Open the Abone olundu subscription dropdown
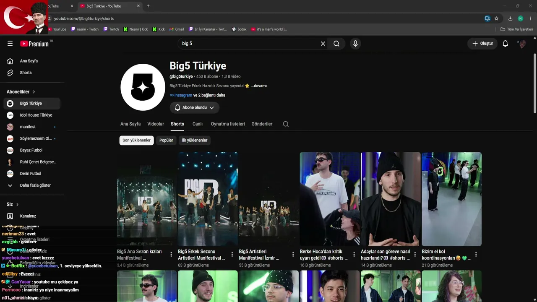Viewport: 537px width, 302px height. pyautogui.click(x=195, y=108)
